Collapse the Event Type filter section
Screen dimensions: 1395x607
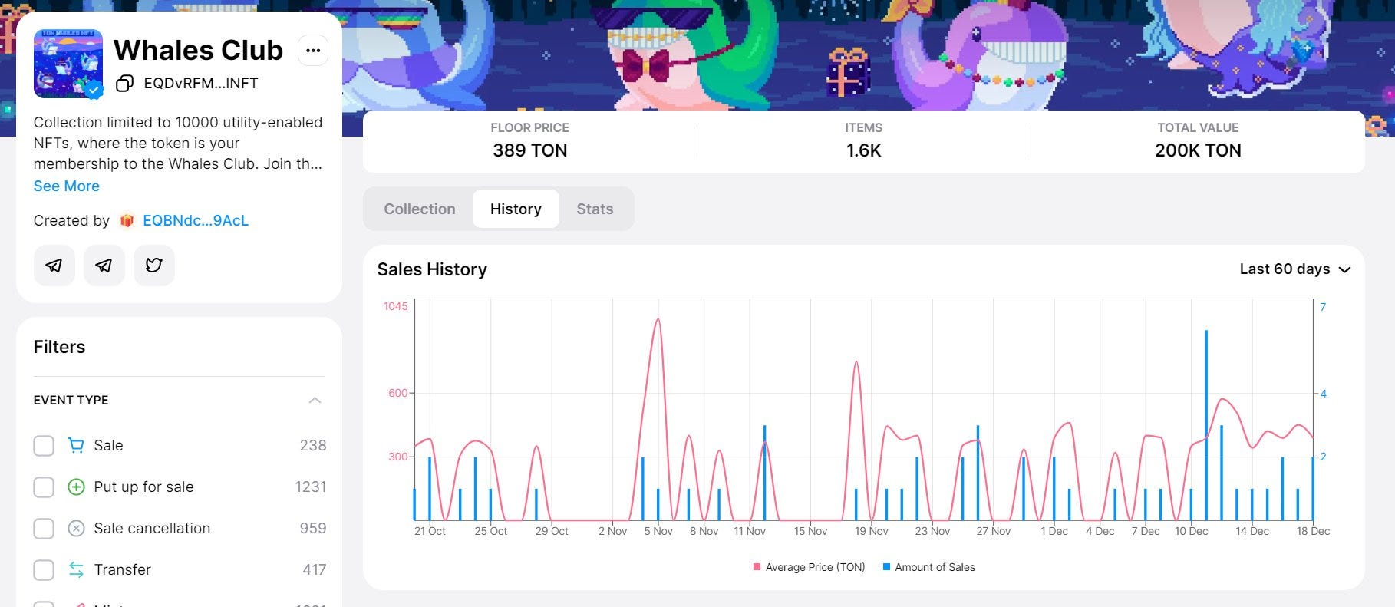(315, 401)
